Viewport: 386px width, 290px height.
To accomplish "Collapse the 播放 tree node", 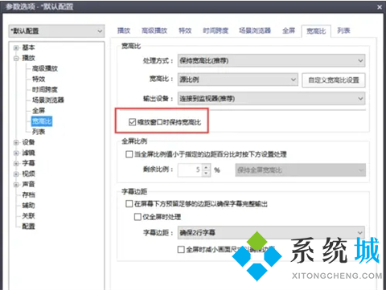I will point(16,58).
